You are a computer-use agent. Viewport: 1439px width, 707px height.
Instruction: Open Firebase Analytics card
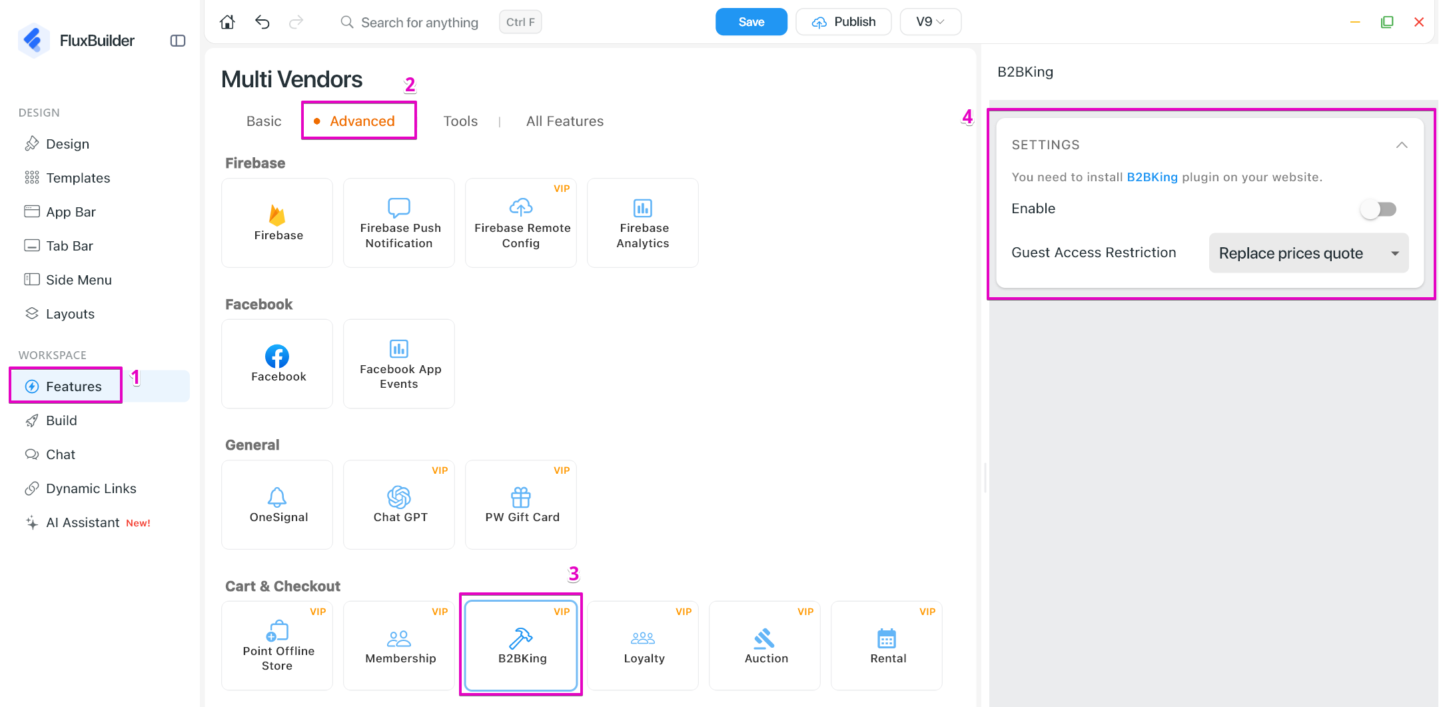pyautogui.click(x=643, y=223)
